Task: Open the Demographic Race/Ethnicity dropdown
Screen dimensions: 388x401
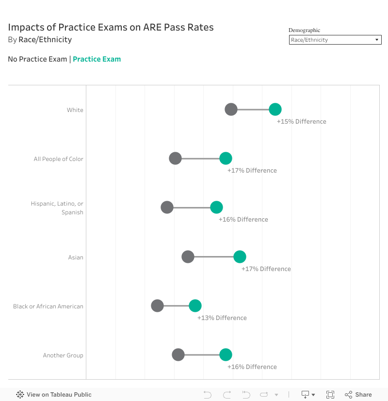Action: (335, 40)
